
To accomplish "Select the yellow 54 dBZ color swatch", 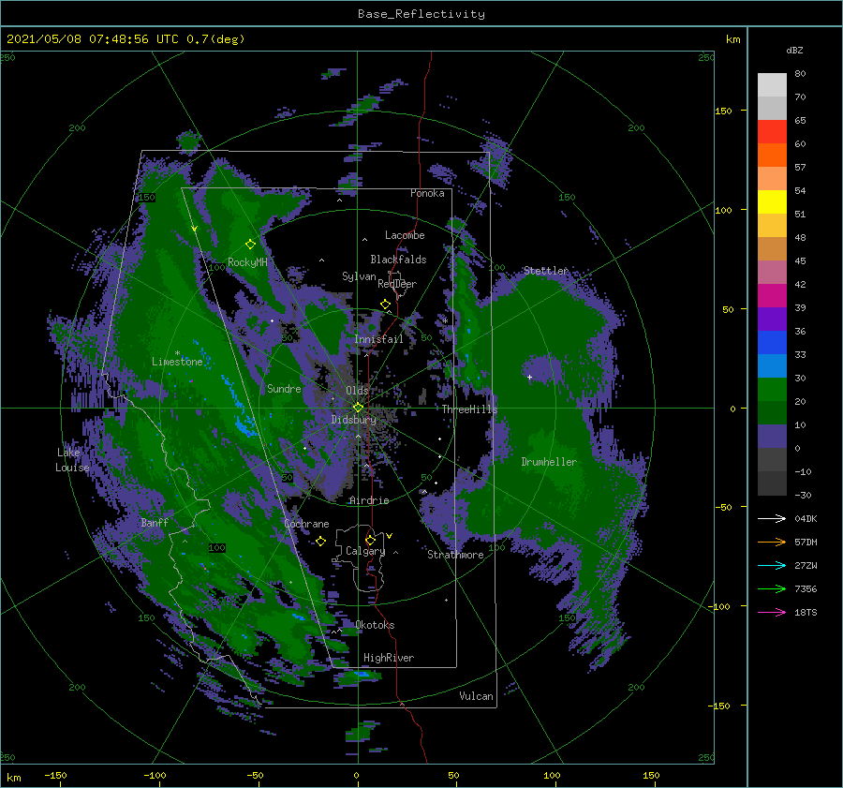I will (772, 201).
